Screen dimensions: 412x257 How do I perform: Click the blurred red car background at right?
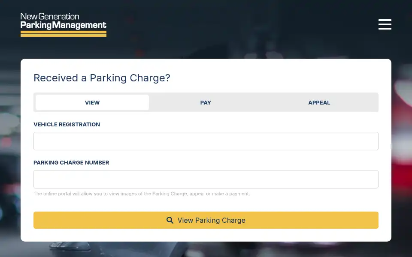tap(402, 147)
